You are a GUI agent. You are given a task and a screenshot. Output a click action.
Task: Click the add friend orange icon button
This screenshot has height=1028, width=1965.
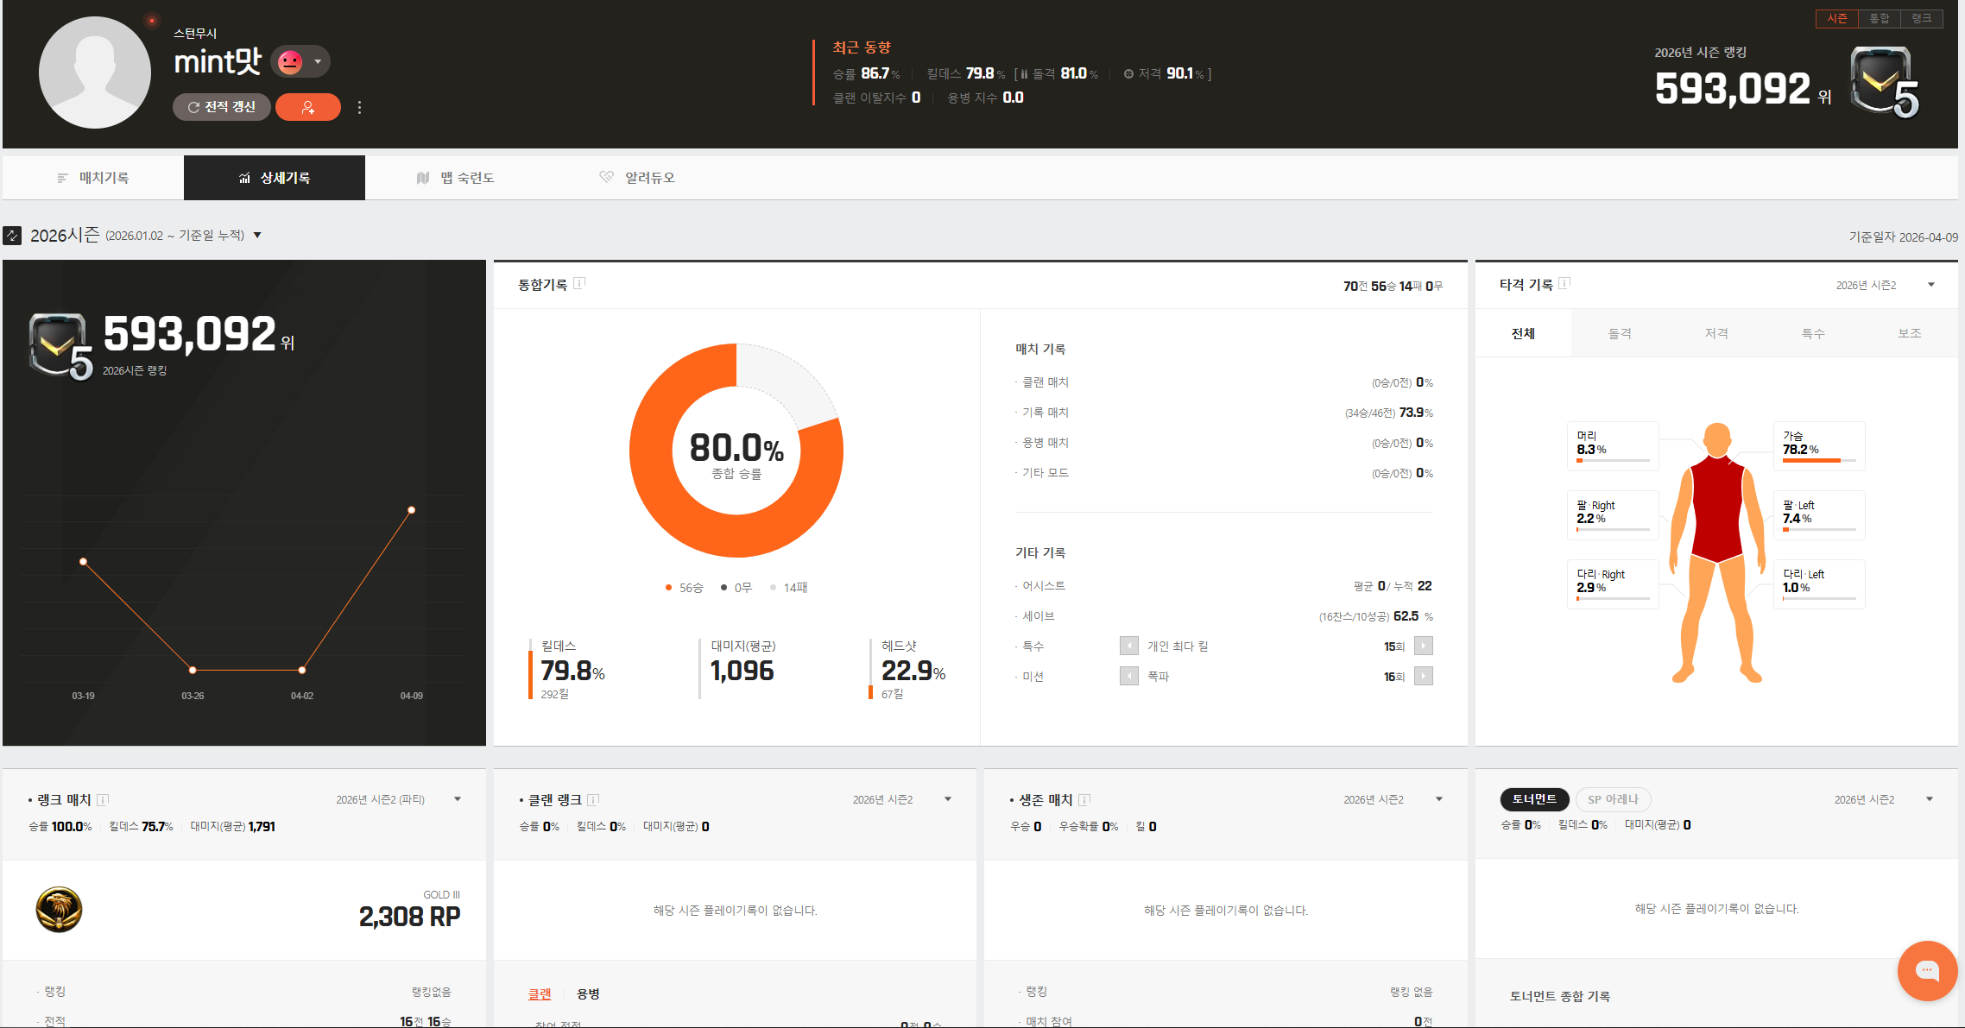307,107
